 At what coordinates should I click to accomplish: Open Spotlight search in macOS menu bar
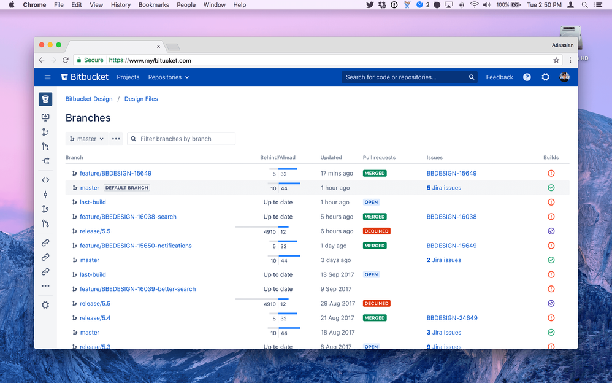pyautogui.click(x=584, y=5)
